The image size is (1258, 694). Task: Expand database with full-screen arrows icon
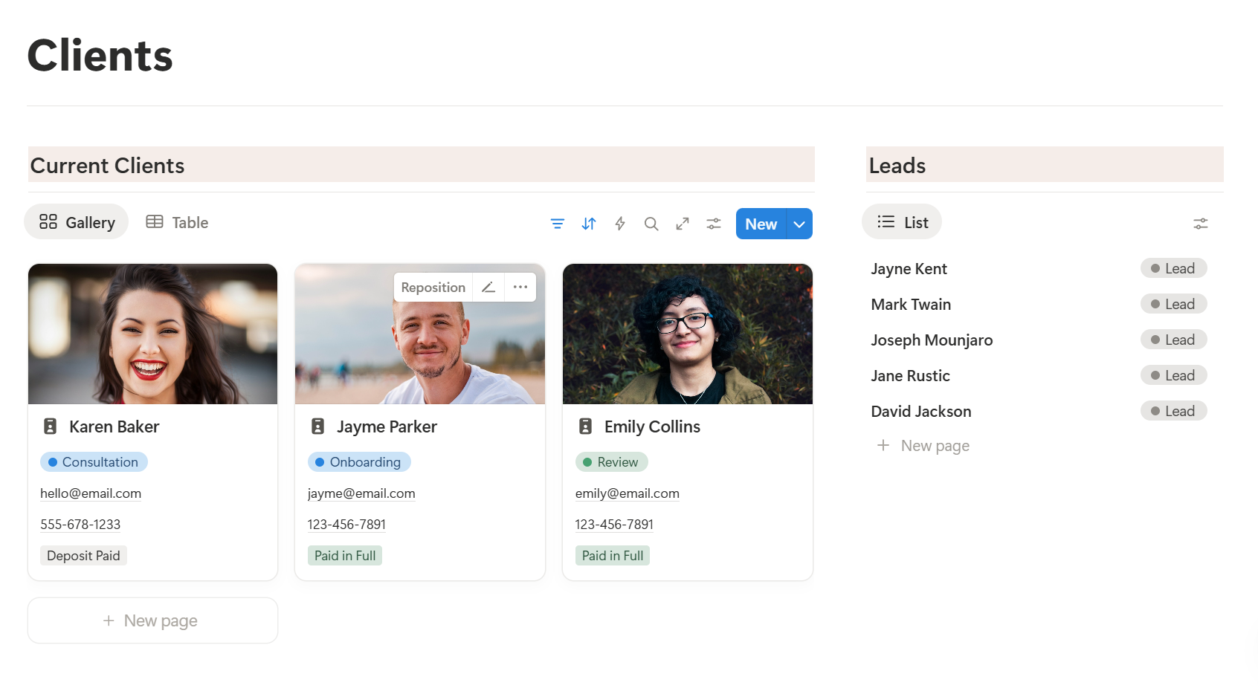coord(683,224)
